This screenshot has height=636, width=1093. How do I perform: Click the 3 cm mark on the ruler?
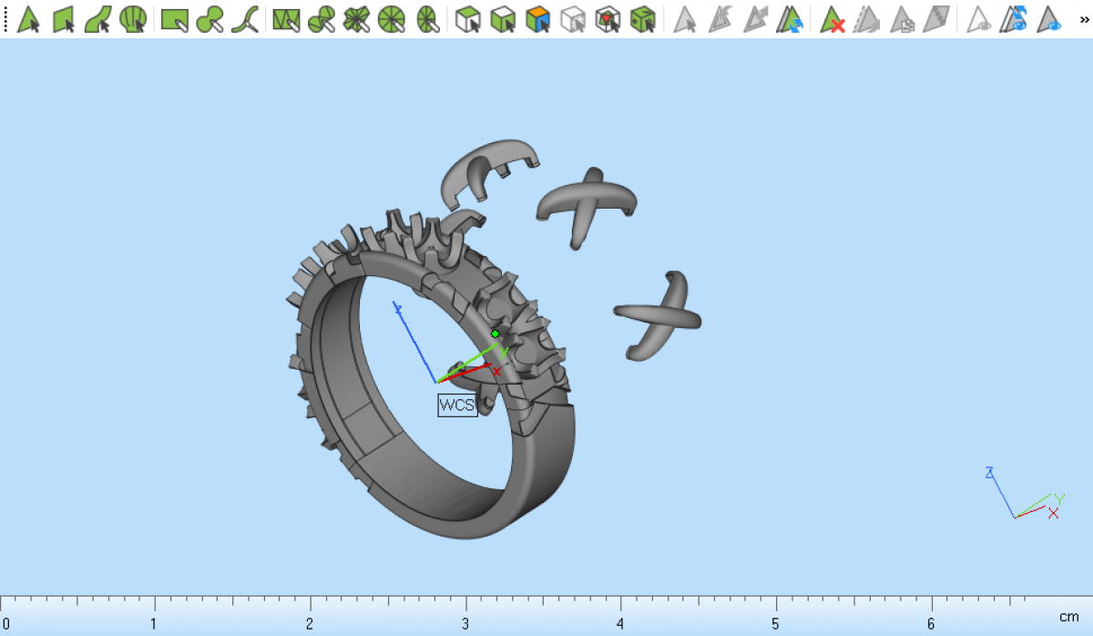click(466, 604)
